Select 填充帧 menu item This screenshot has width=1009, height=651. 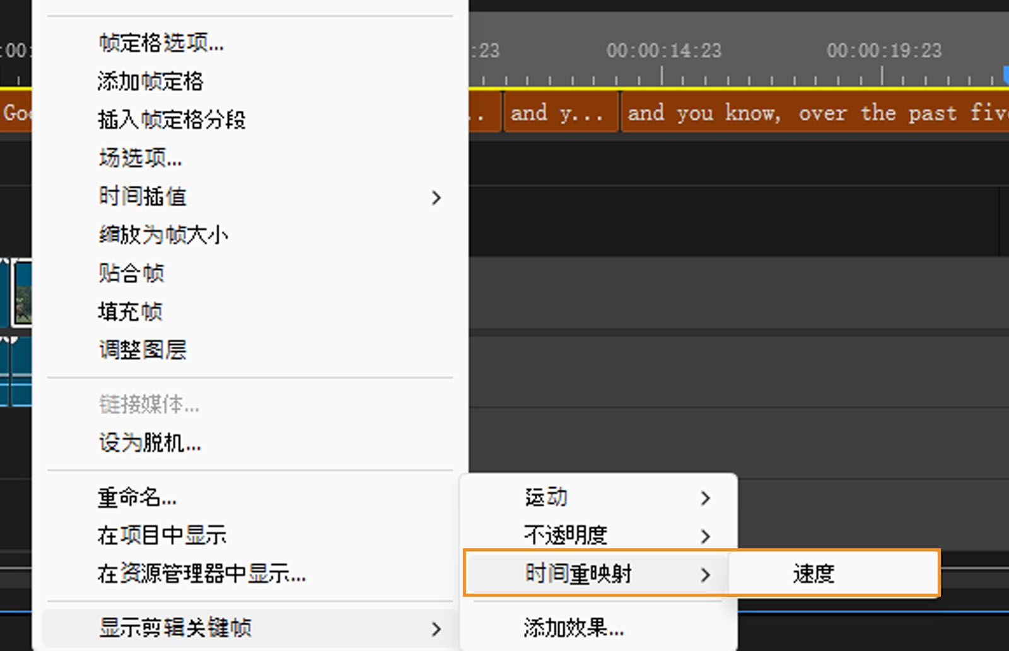250,312
